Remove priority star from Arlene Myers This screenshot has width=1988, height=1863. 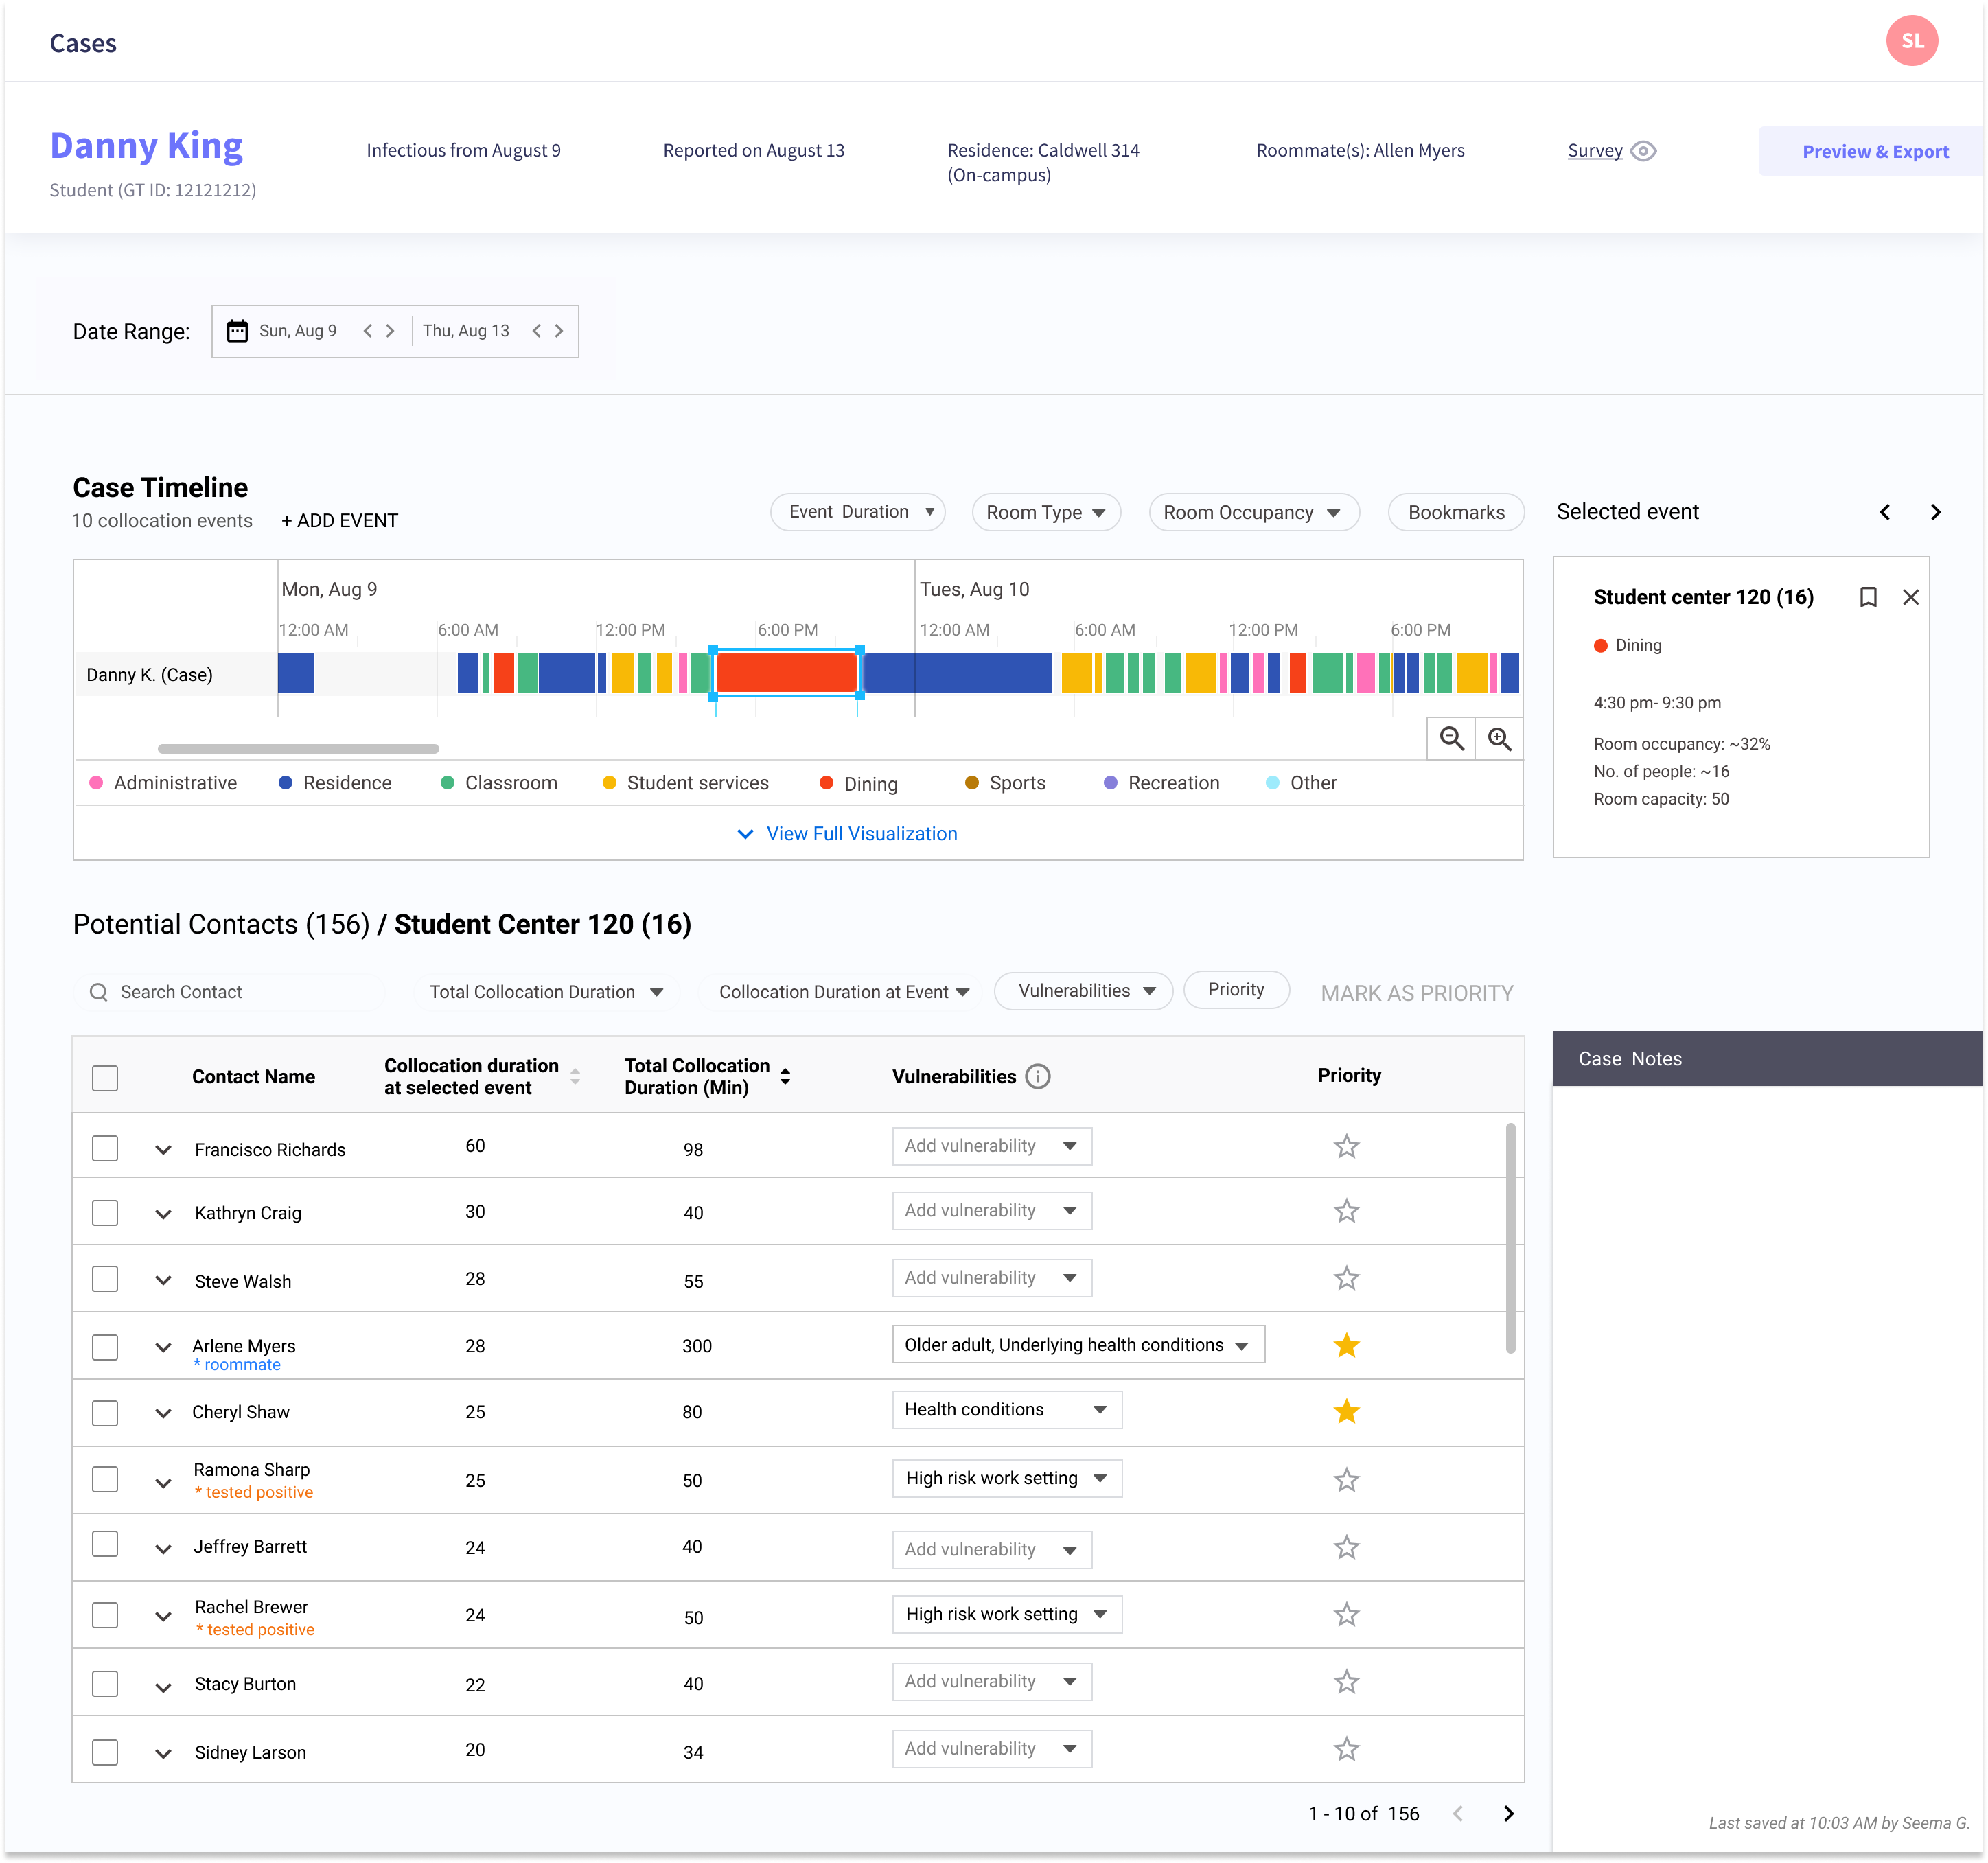pos(1346,1345)
